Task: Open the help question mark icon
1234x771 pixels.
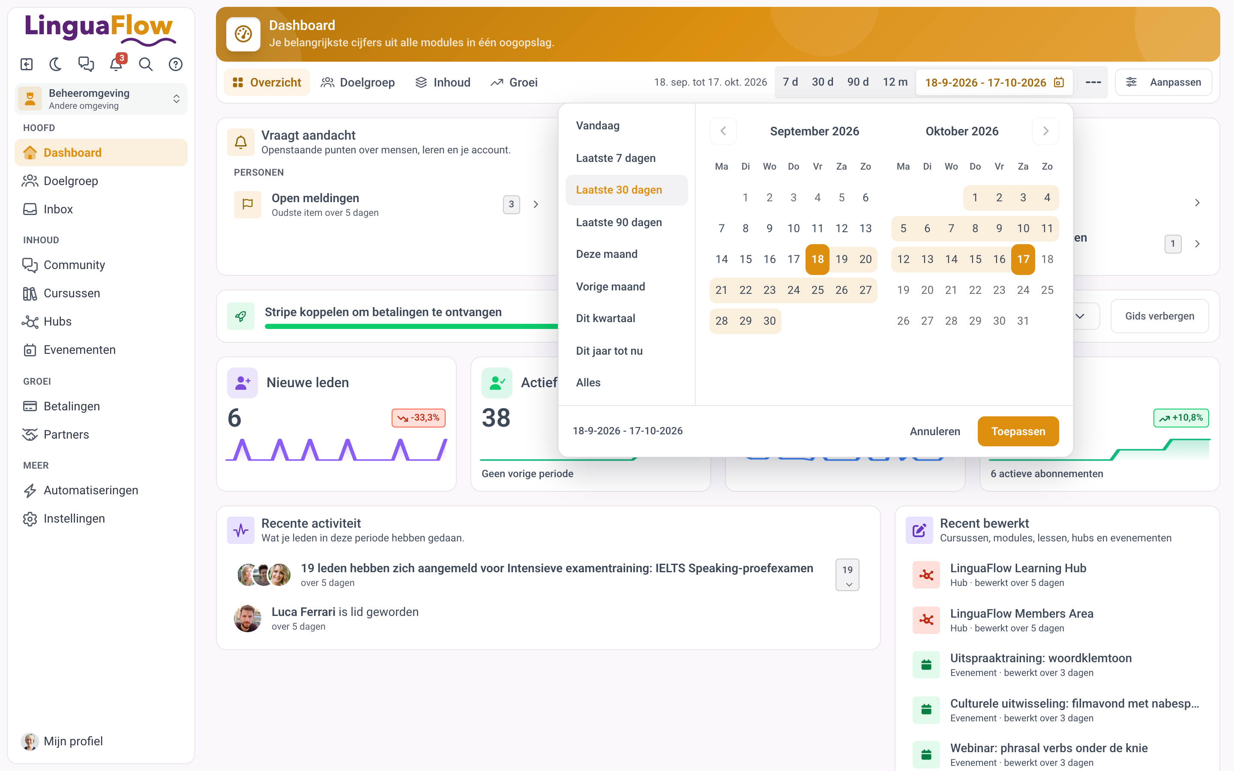Action: point(175,64)
